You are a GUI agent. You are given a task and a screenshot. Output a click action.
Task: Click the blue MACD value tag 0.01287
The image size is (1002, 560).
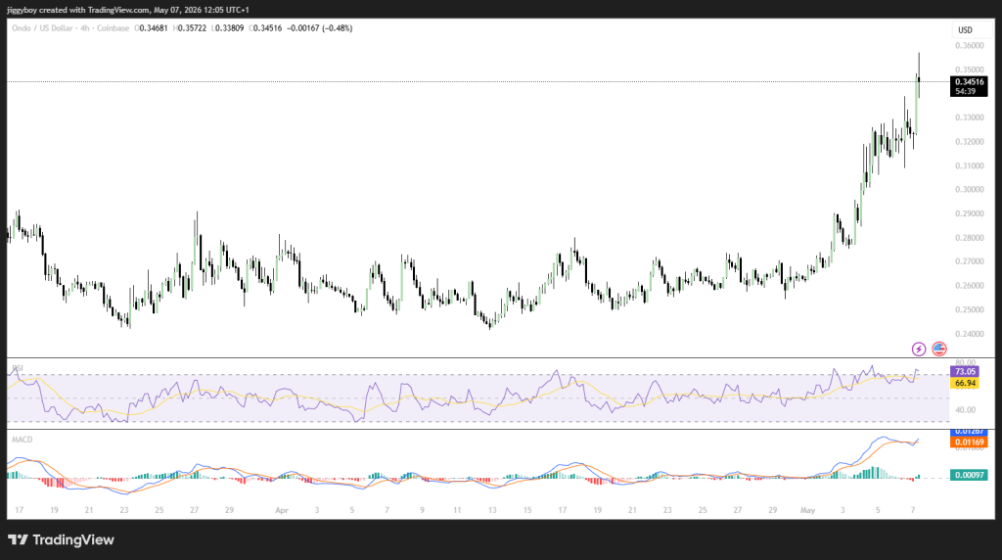[970, 432]
